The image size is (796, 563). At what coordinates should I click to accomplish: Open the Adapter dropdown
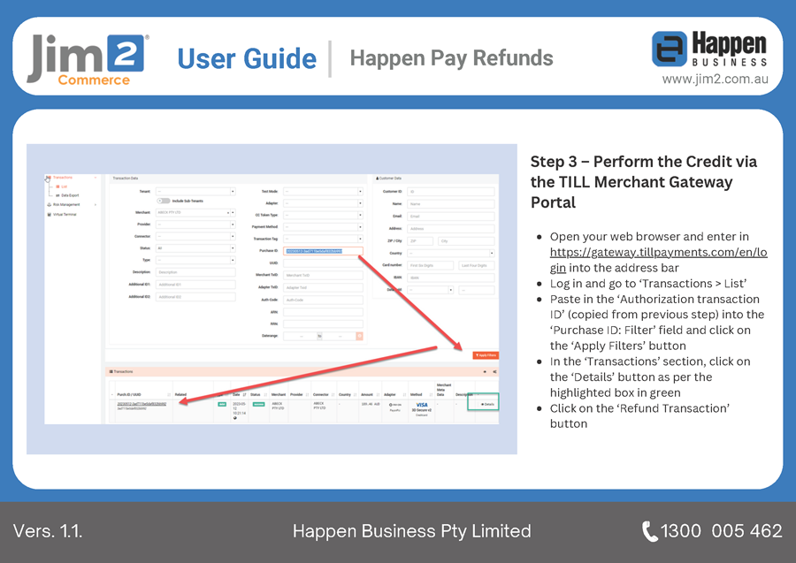[x=323, y=203]
